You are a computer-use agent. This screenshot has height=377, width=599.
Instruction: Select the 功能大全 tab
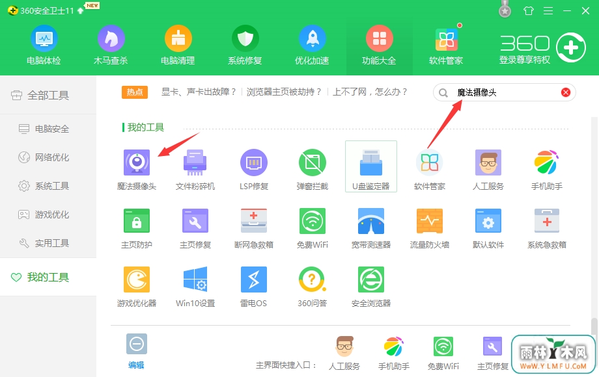(380, 45)
